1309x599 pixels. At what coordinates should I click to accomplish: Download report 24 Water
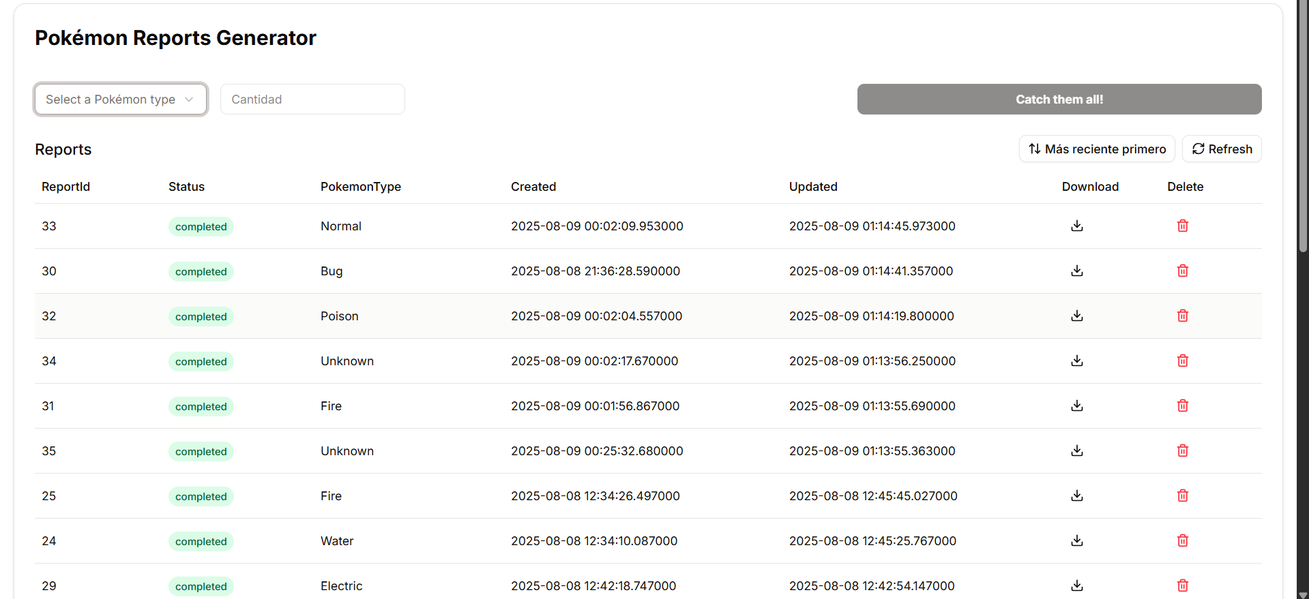click(x=1077, y=540)
